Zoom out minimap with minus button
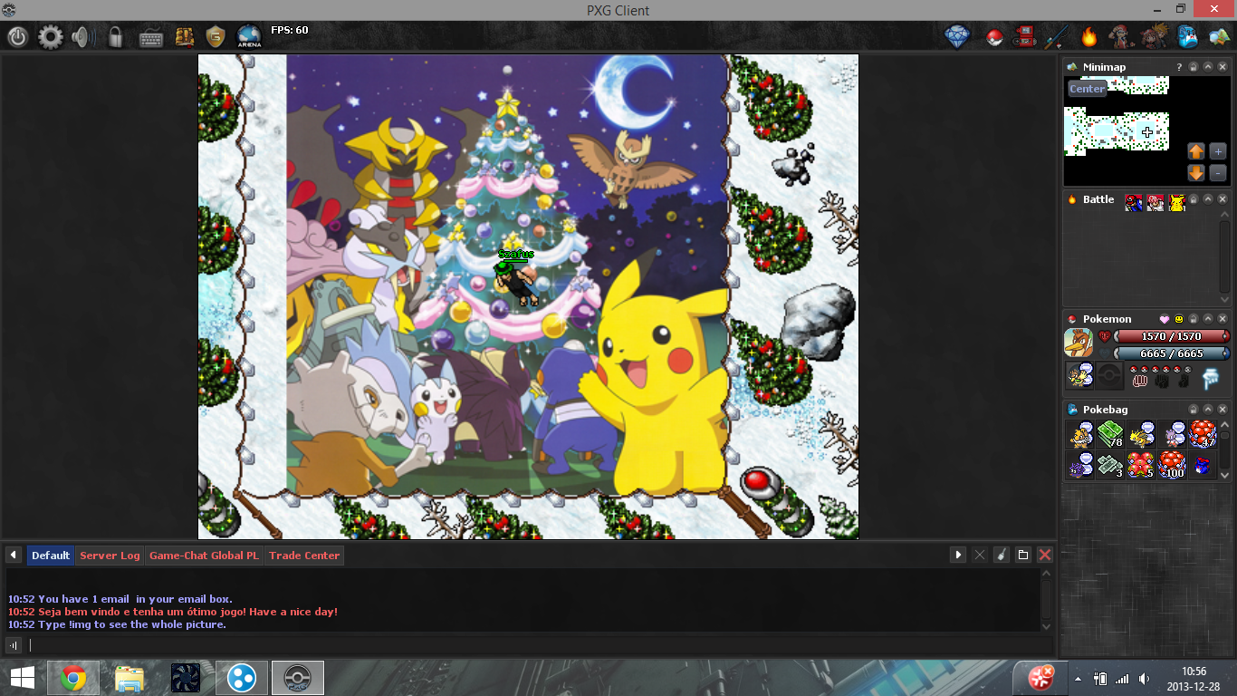The height and width of the screenshot is (696, 1237). 1218,173
